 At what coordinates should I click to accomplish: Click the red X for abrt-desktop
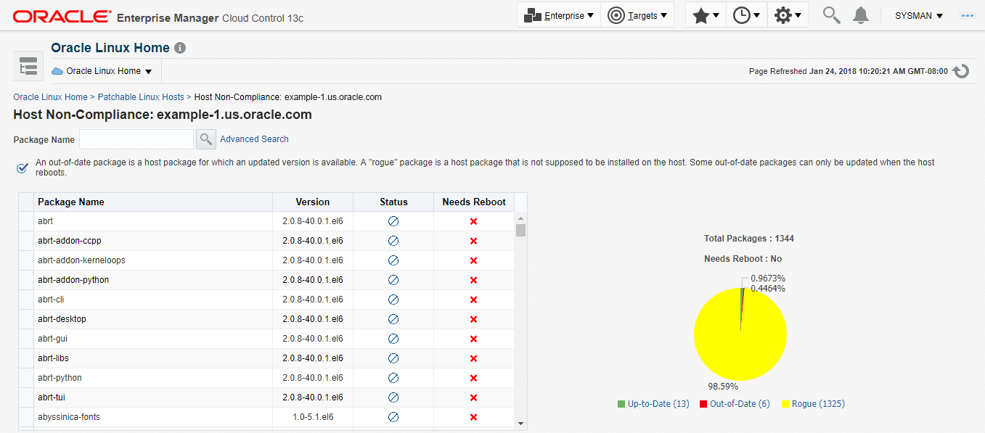pyautogui.click(x=474, y=319)
